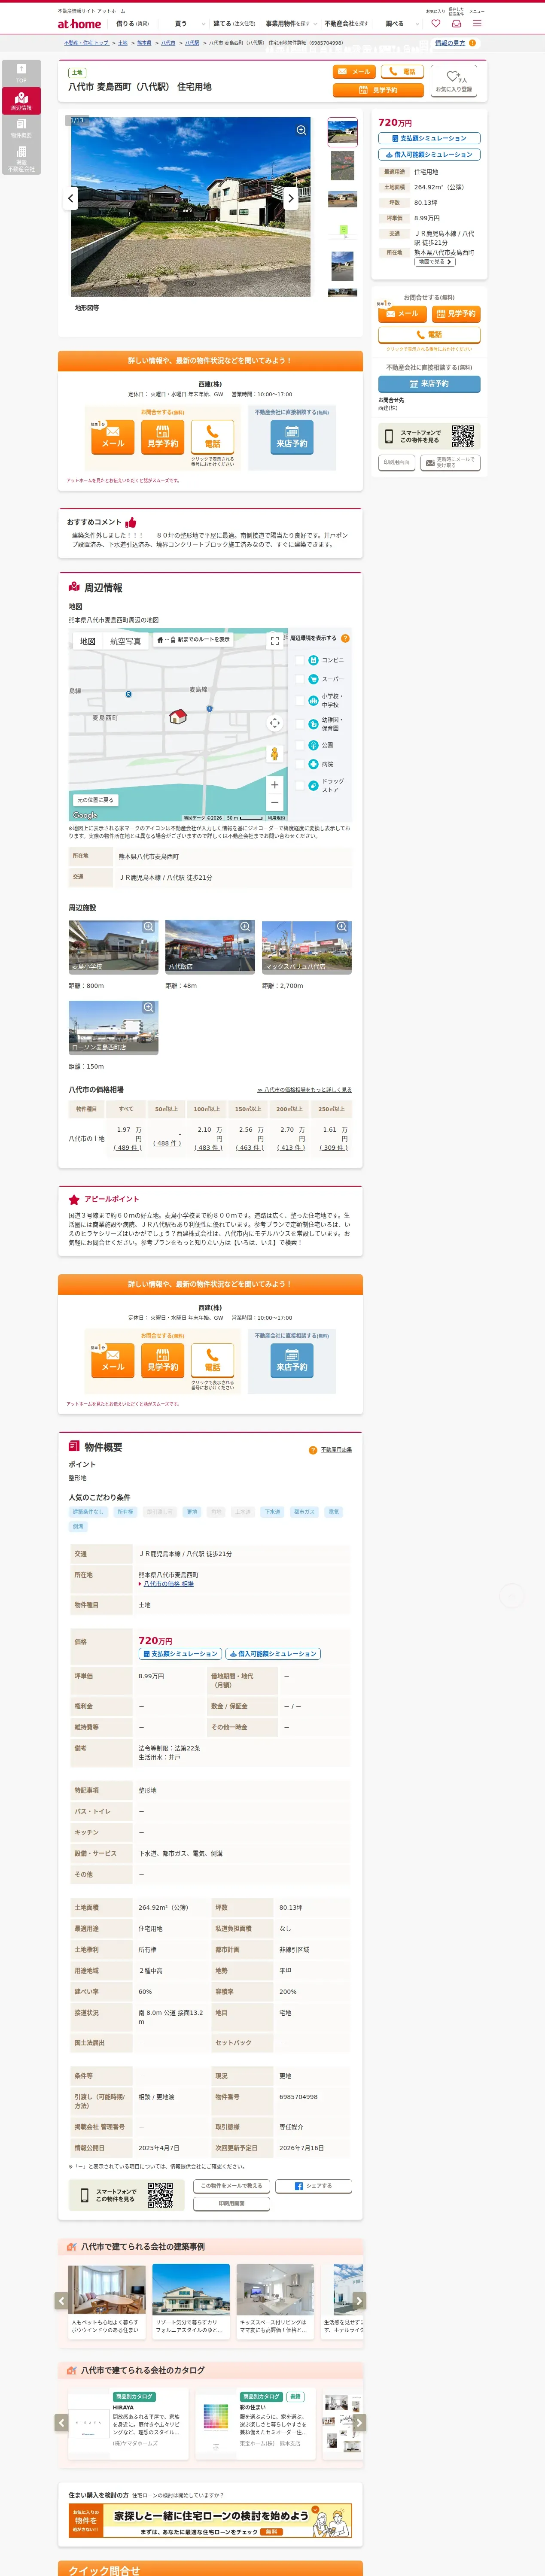Switch map to 航空写真 view
The width and height of the screenshot is (545, 2576).
[x=125, y=641]
